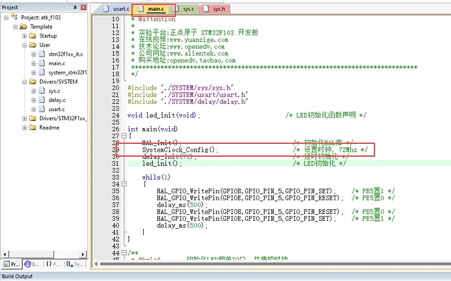This screenshot has height=281, width=451.
Task: Expand the Readme group
Action: pyautogui.click(x=24, y=127)
